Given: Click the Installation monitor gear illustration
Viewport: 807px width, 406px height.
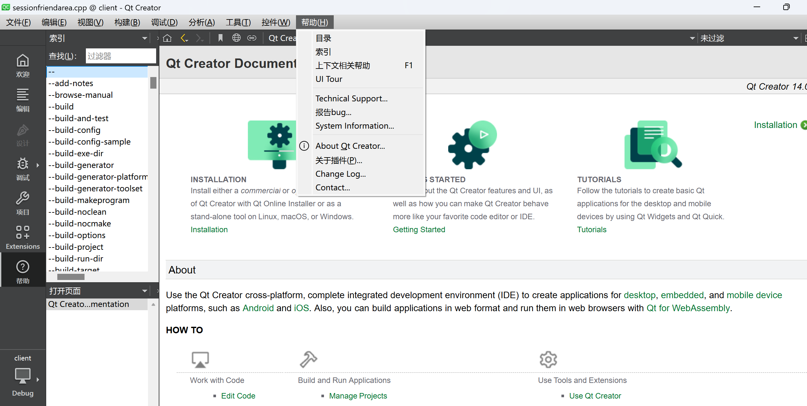Looking at the screenshot, I should [x=272, y=145].
